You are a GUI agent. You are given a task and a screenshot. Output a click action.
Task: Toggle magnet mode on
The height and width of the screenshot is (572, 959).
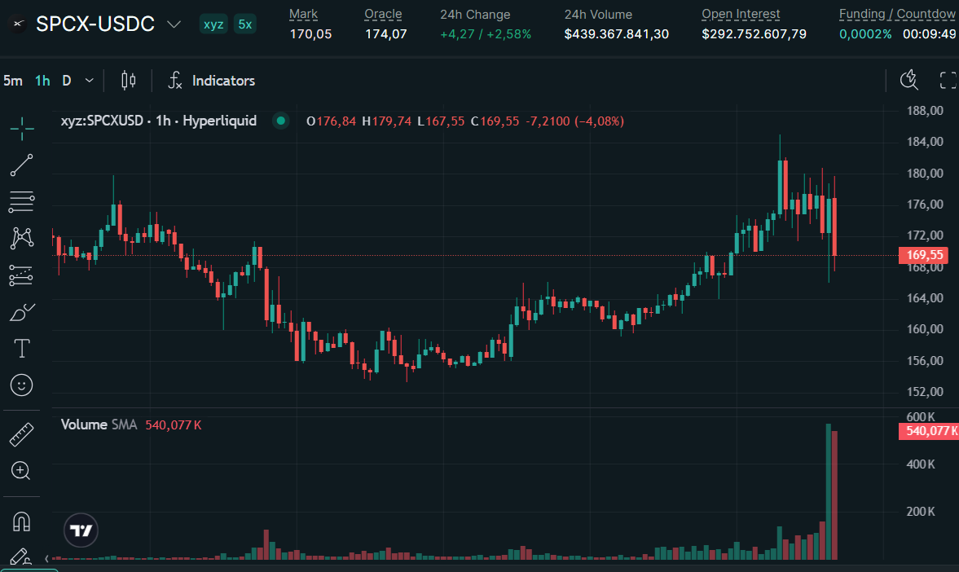click(21, 521)
